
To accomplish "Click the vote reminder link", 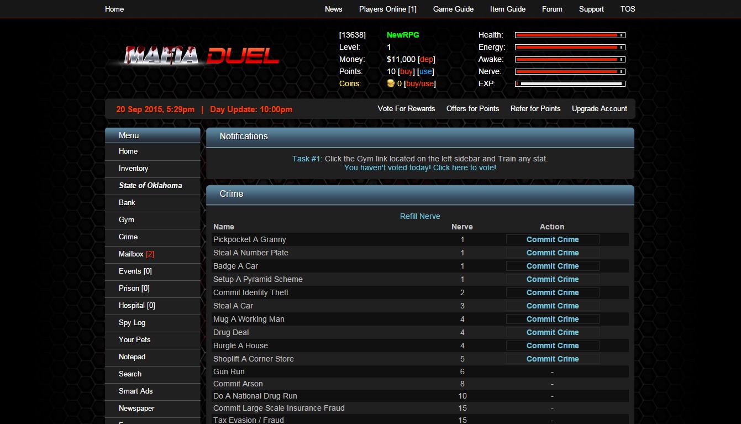I will [420, 167].
